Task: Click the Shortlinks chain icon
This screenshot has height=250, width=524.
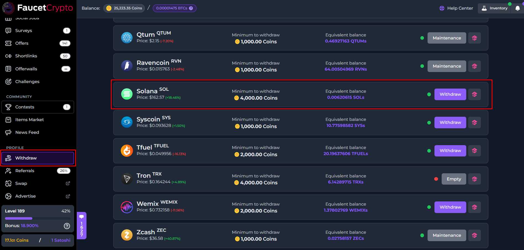Action: coord(8,56)
